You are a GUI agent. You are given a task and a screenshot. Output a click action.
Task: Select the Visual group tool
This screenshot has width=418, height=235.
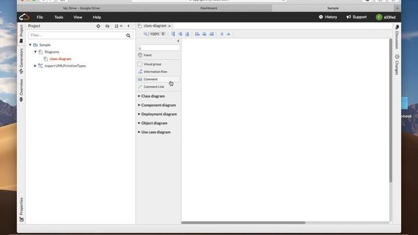(x=158, y=64)
